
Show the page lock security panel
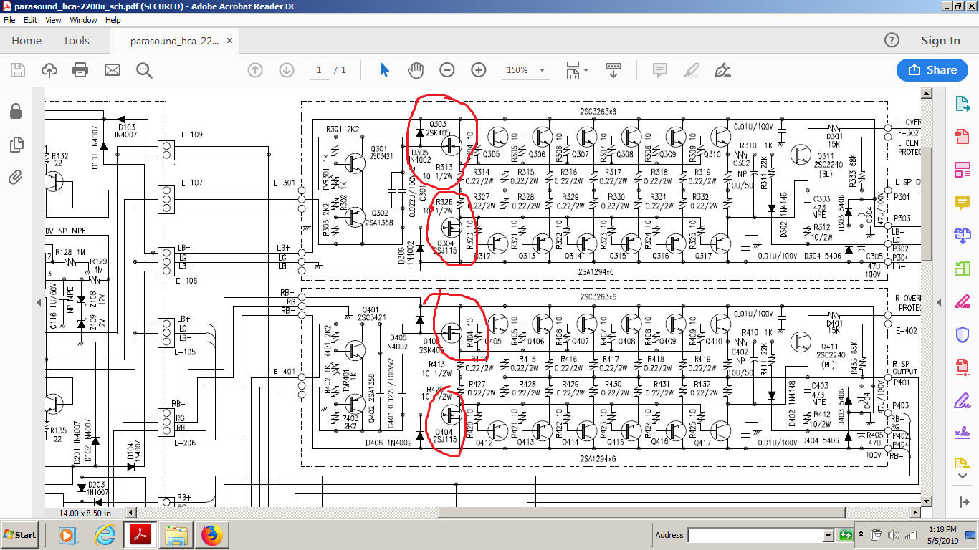[x=16, y=111]
